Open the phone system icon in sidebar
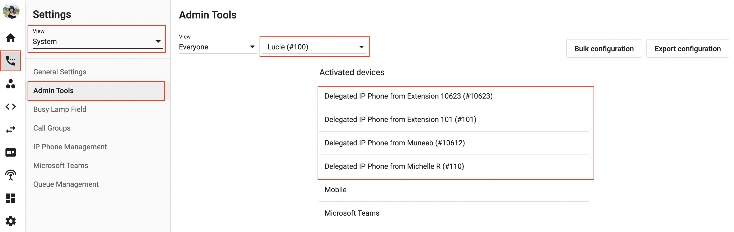Screen dimensions: 734x232 click(x=11, y=61)
